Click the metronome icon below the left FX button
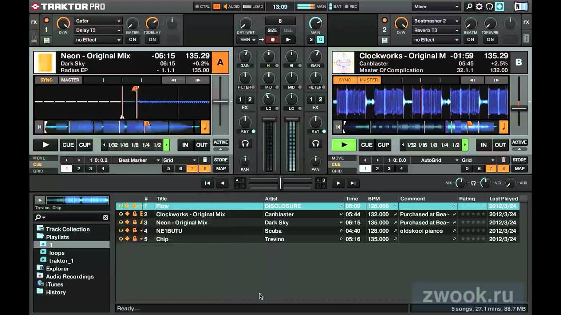This screenshot has width=561, height=315. pos(34,39)
